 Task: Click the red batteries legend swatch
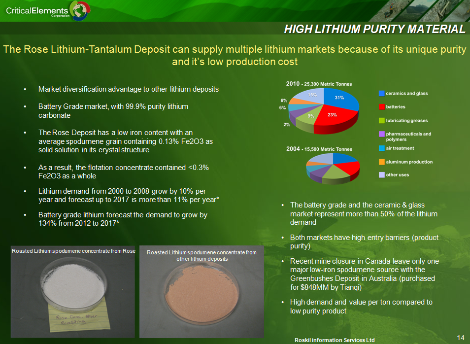pos(382,107)
